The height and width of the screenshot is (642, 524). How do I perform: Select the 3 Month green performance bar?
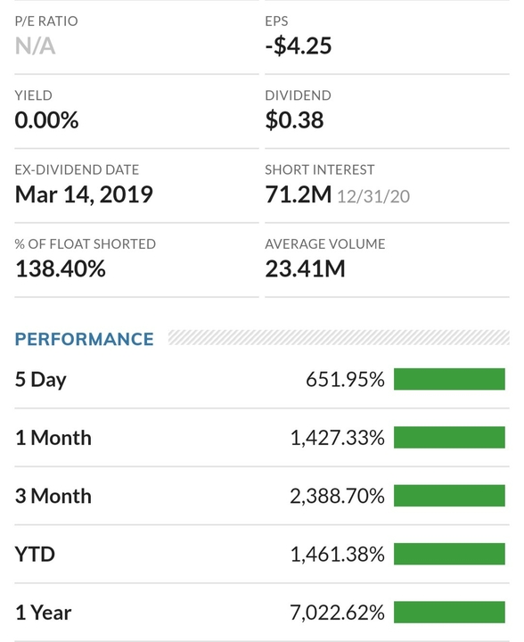449,496
